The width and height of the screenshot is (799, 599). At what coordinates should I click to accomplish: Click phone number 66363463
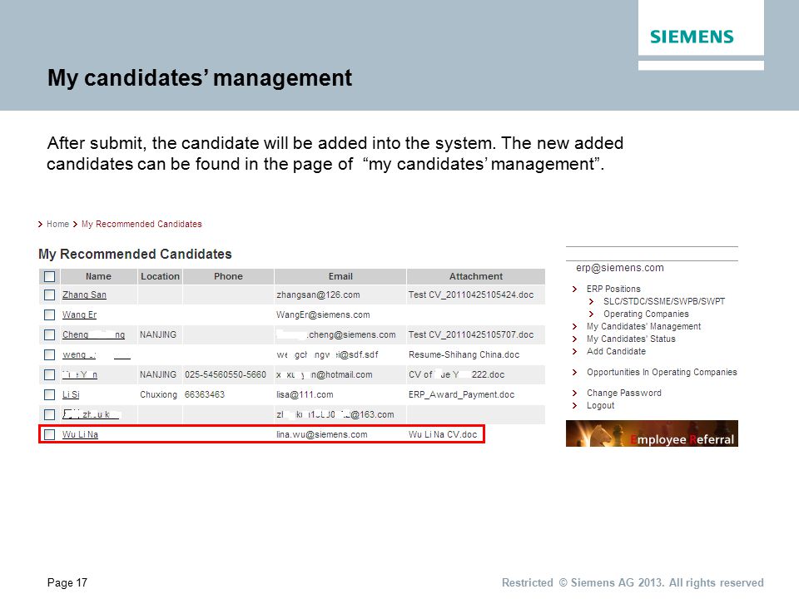205,394
